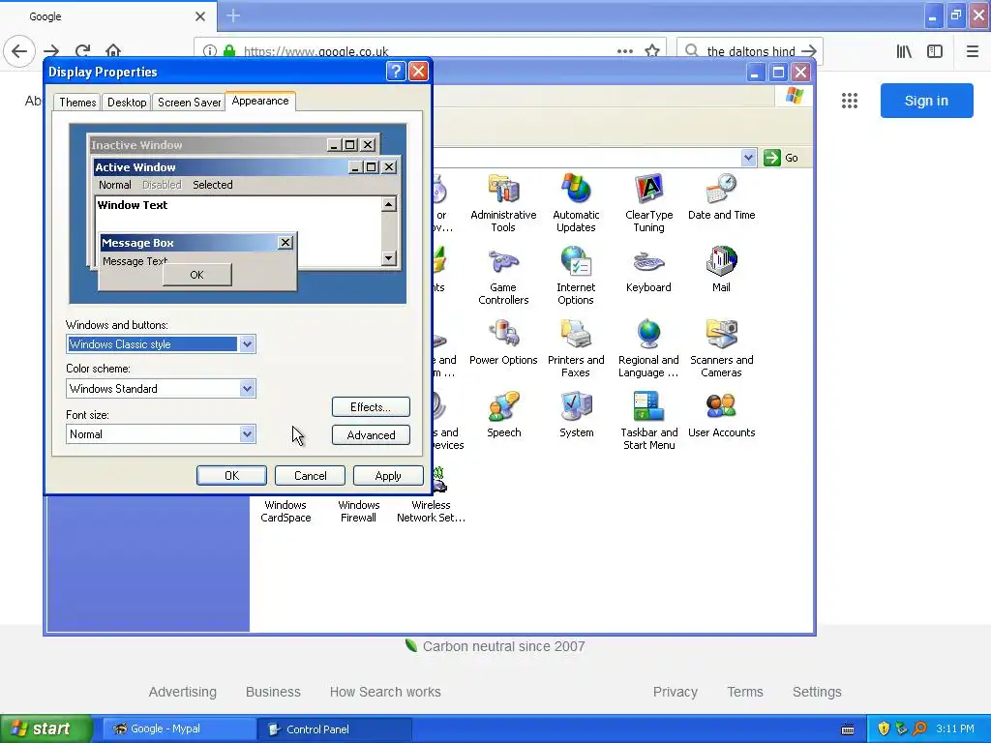
Task: Open the Business footer link
Action: (x=273, y=692)
